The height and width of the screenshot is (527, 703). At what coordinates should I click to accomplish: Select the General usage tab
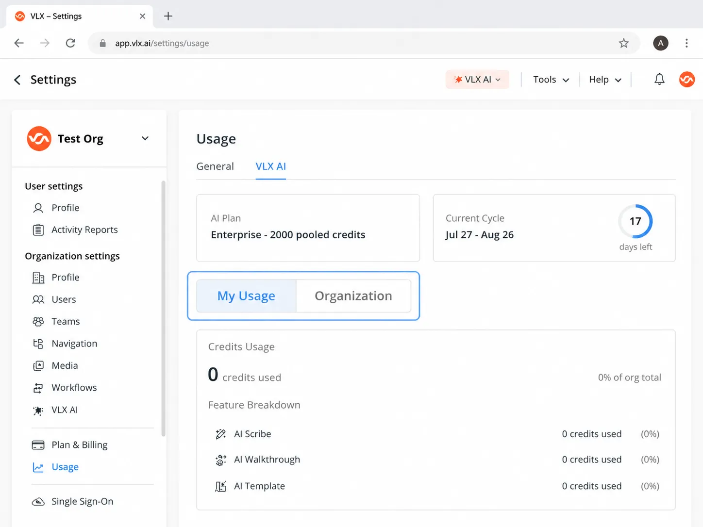point(215,166)
